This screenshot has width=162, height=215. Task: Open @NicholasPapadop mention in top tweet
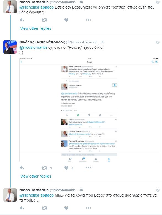tap(36, 7)
